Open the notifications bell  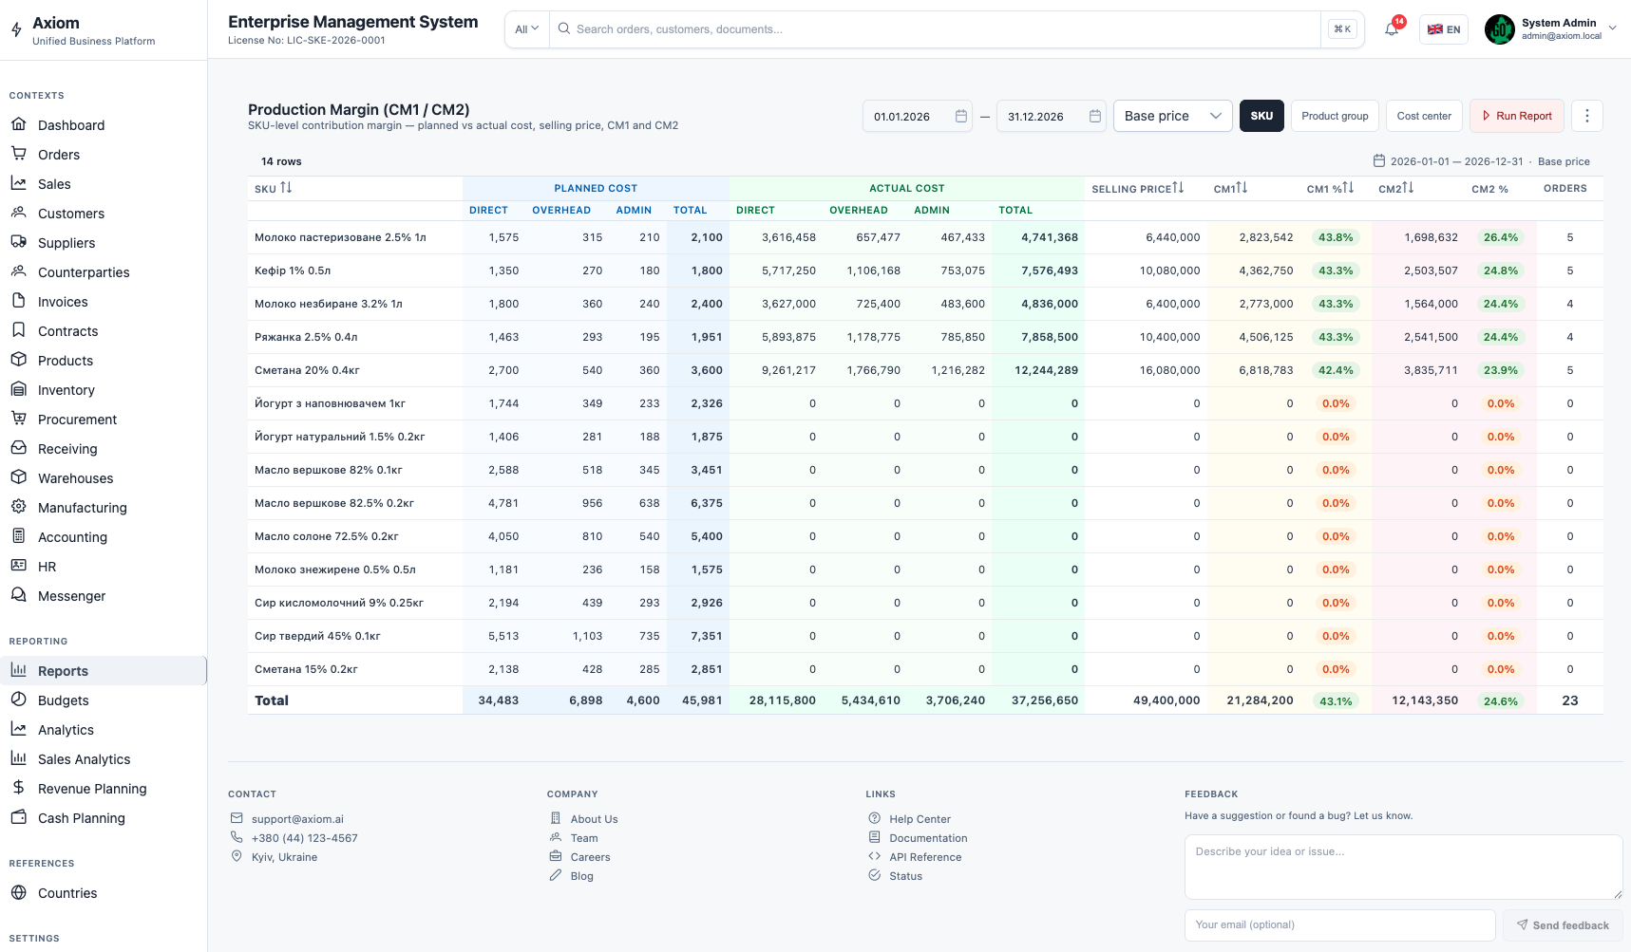point(1391,29)
